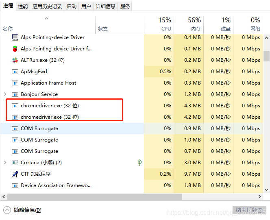Click the 0.2% CPU value for CTF 加载程序

click(165, 174)
